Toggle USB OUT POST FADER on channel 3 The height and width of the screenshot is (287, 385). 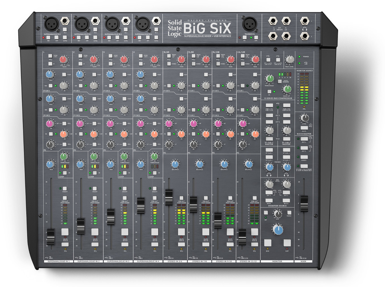125,198
